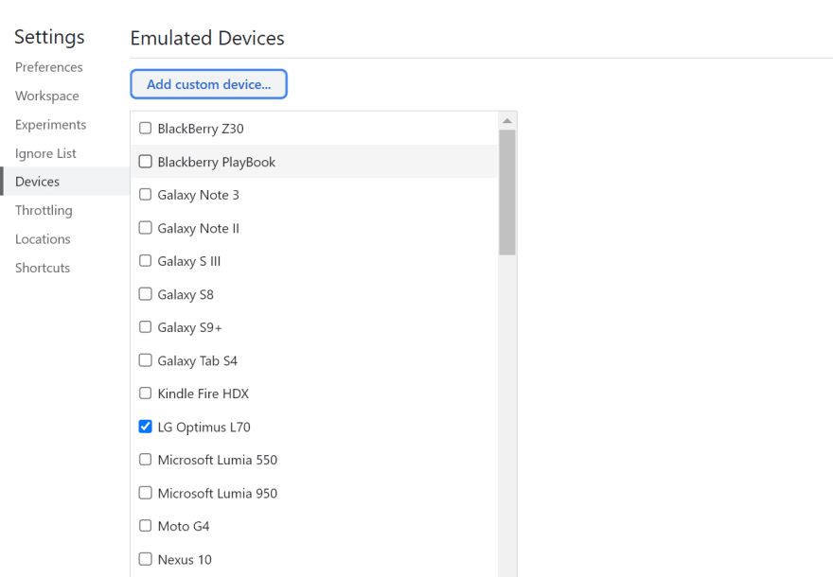Go to the Ignore List tab

45,153
